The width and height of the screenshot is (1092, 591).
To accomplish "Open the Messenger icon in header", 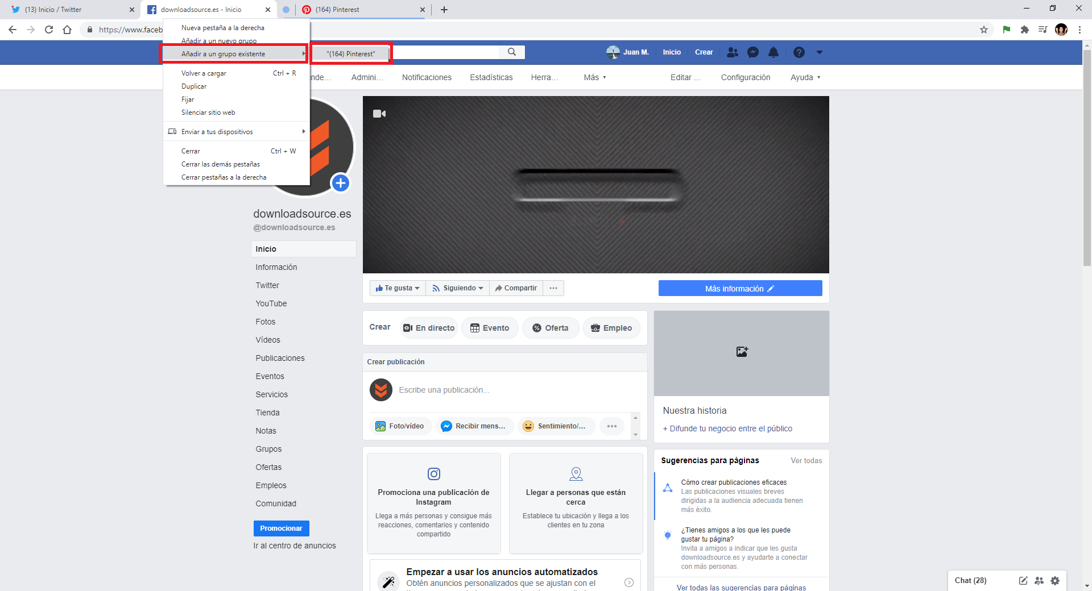I will tap(753, 52).
